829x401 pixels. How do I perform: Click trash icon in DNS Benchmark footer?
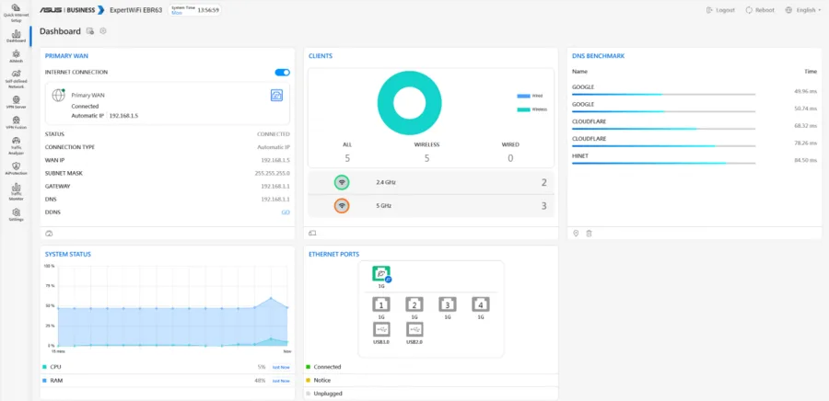[589, 234]
